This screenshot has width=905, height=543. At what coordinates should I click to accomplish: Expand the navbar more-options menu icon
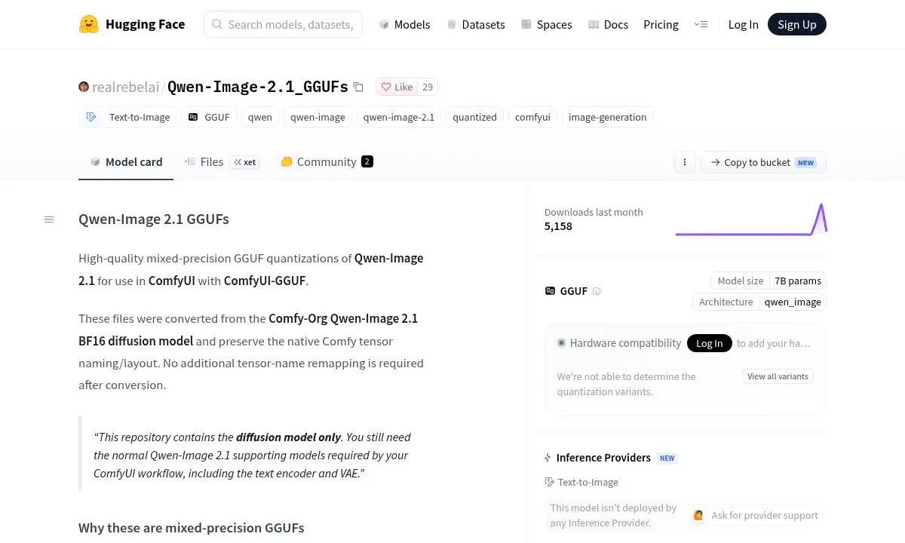pyautogui.click(x=701, y=24)
